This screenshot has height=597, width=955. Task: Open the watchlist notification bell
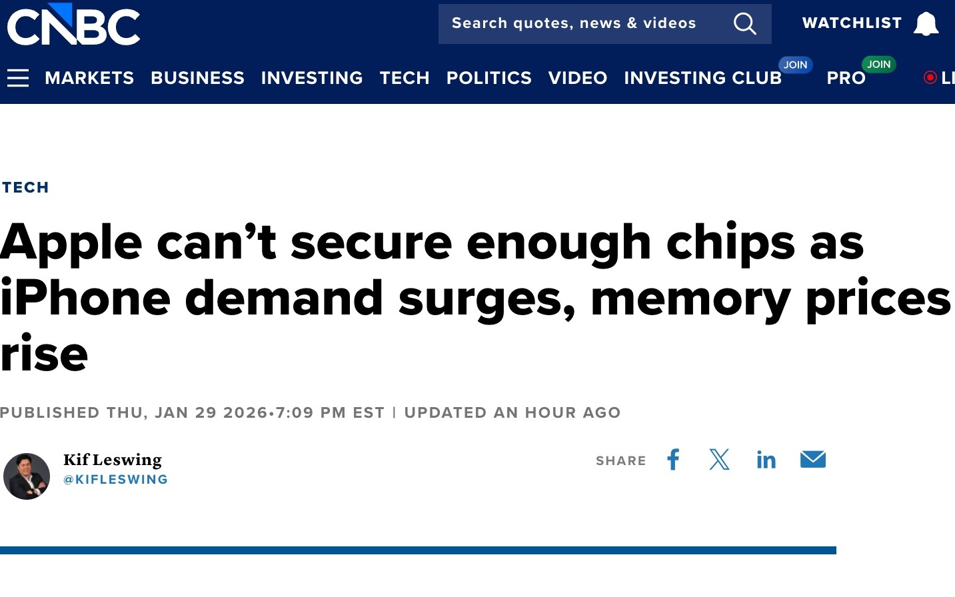926,24
